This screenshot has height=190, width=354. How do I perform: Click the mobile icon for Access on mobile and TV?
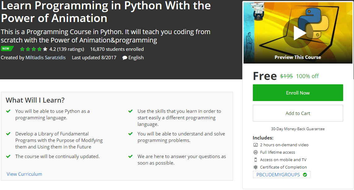point(256,160)
